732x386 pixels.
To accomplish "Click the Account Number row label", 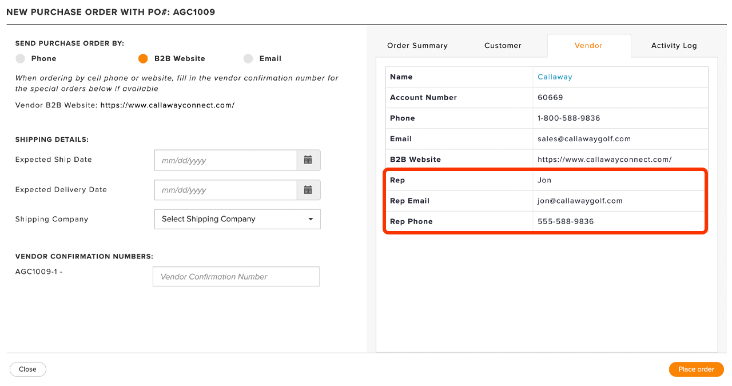I will 423,97.
